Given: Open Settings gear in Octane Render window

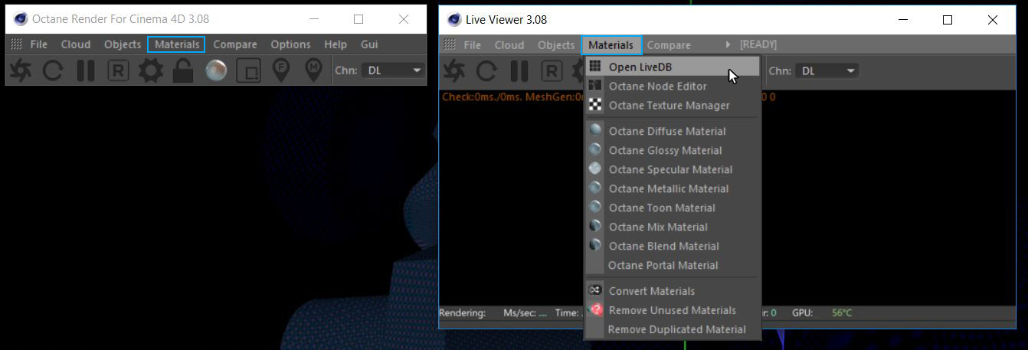Looking at the screenshot, I should coord(150,70).
